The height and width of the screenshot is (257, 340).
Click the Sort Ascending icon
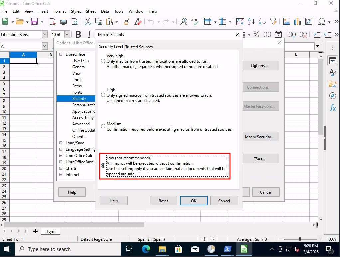pos(251,22)
